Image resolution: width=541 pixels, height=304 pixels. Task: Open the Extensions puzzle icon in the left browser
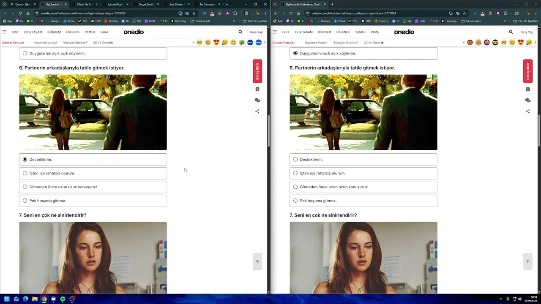pyautogui.click(x=235, y=13)
